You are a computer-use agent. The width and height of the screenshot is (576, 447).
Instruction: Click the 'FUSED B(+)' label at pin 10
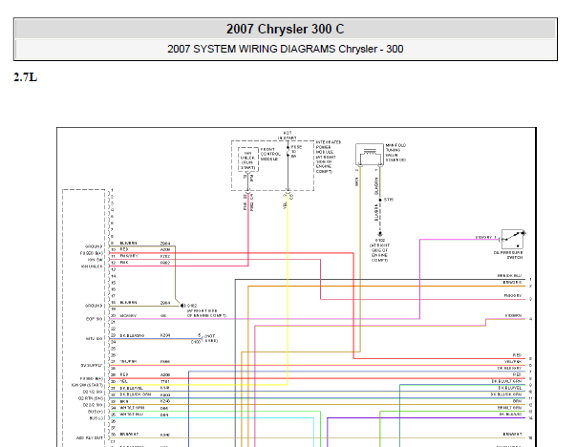92,253
